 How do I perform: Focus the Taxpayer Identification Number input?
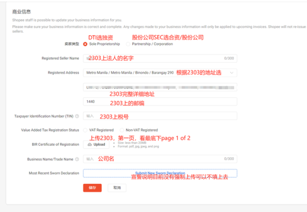coord(160,116)
